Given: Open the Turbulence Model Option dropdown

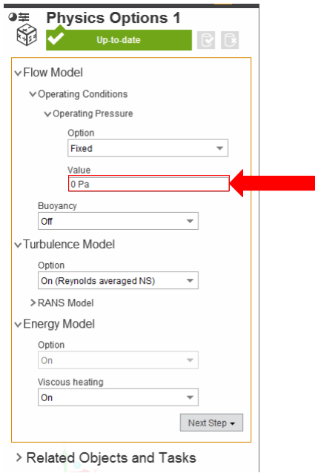Looking at the screenshot, I should pos(118,280).
